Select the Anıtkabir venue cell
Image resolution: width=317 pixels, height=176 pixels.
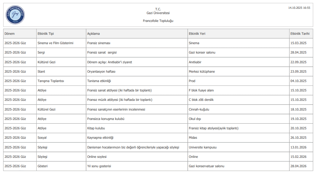(195, 62)
